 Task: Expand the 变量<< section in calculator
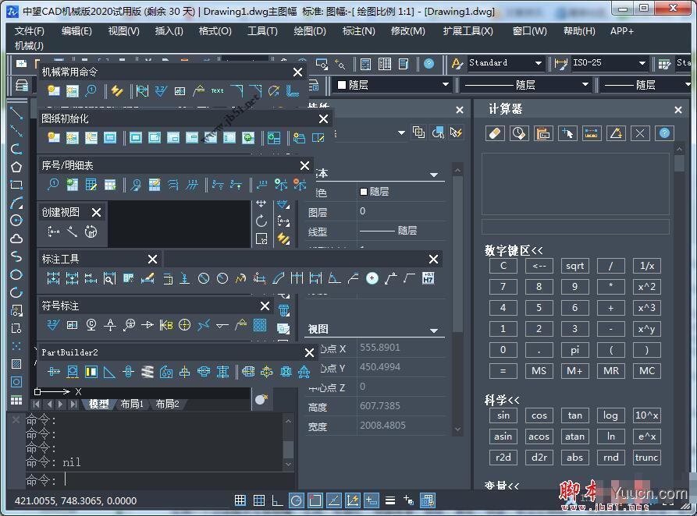tap(501, 485)
